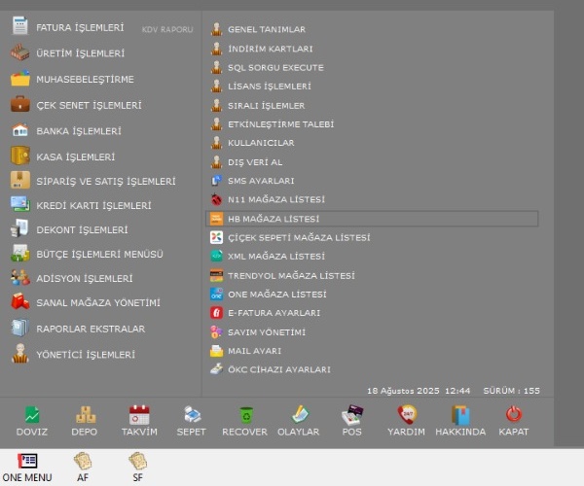Viewport: 584px width, 486px height.
Task: Click the E-Fatura red icon
Action: coord(216,313)
